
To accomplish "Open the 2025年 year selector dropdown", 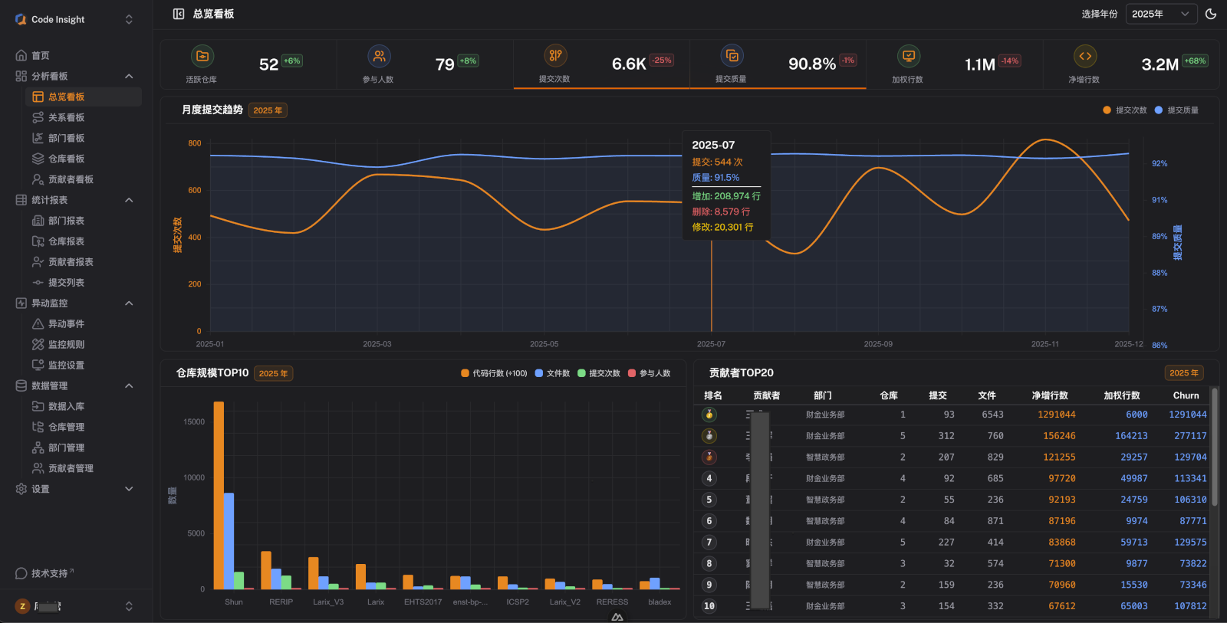I will click(x=1160, y=14).
